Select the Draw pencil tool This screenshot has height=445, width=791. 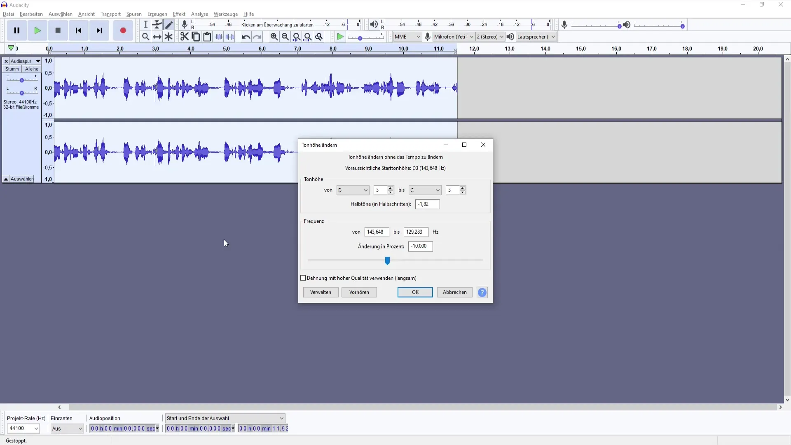coord(168,25)
